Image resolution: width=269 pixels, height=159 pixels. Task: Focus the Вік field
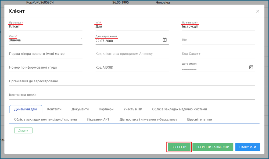click(218, 40)
